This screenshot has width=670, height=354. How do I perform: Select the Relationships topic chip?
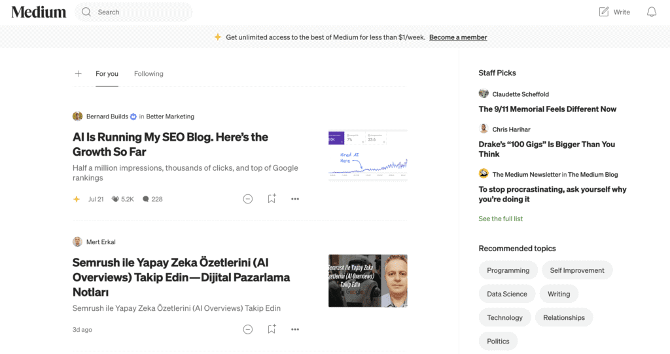click(x=563, y=317)
